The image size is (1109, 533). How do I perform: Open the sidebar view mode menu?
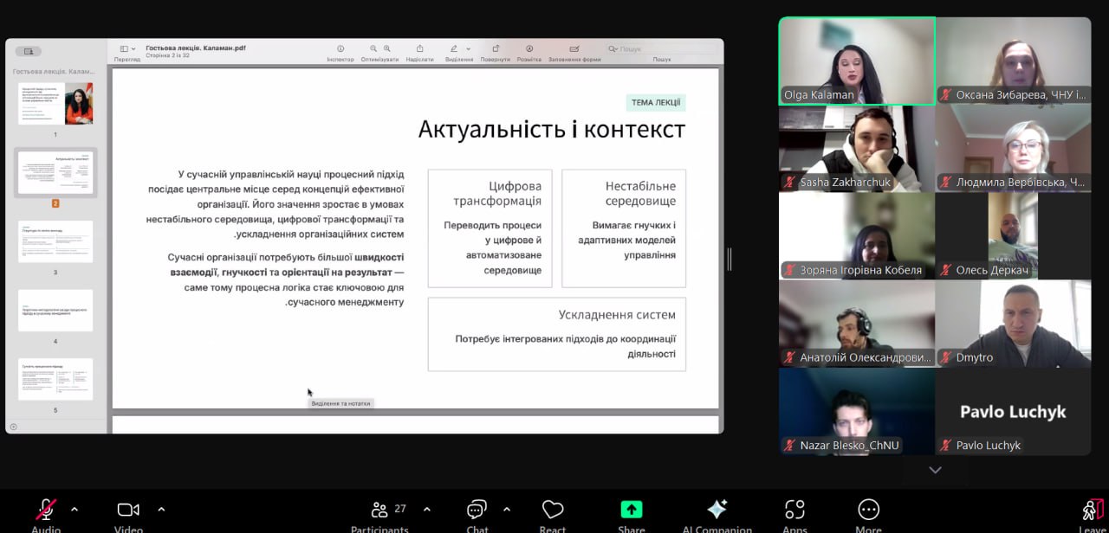pyautogui.click(x=127, y=49)
